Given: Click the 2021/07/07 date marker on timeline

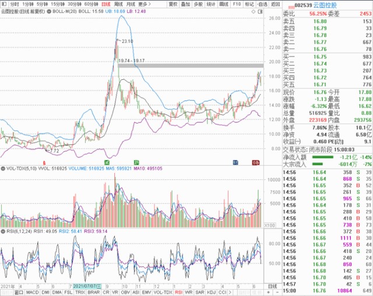Looking at the screenshot, I should [x=86, y=286].
